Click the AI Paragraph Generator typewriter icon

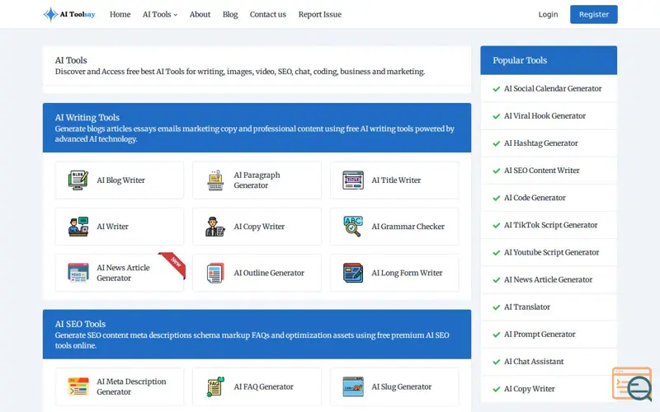point(215,180)
